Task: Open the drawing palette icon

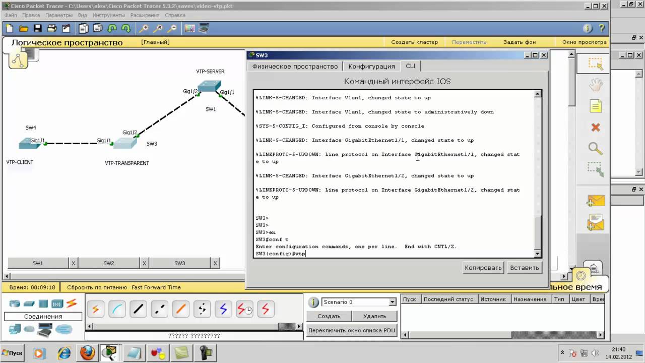Action: (189, 28)
